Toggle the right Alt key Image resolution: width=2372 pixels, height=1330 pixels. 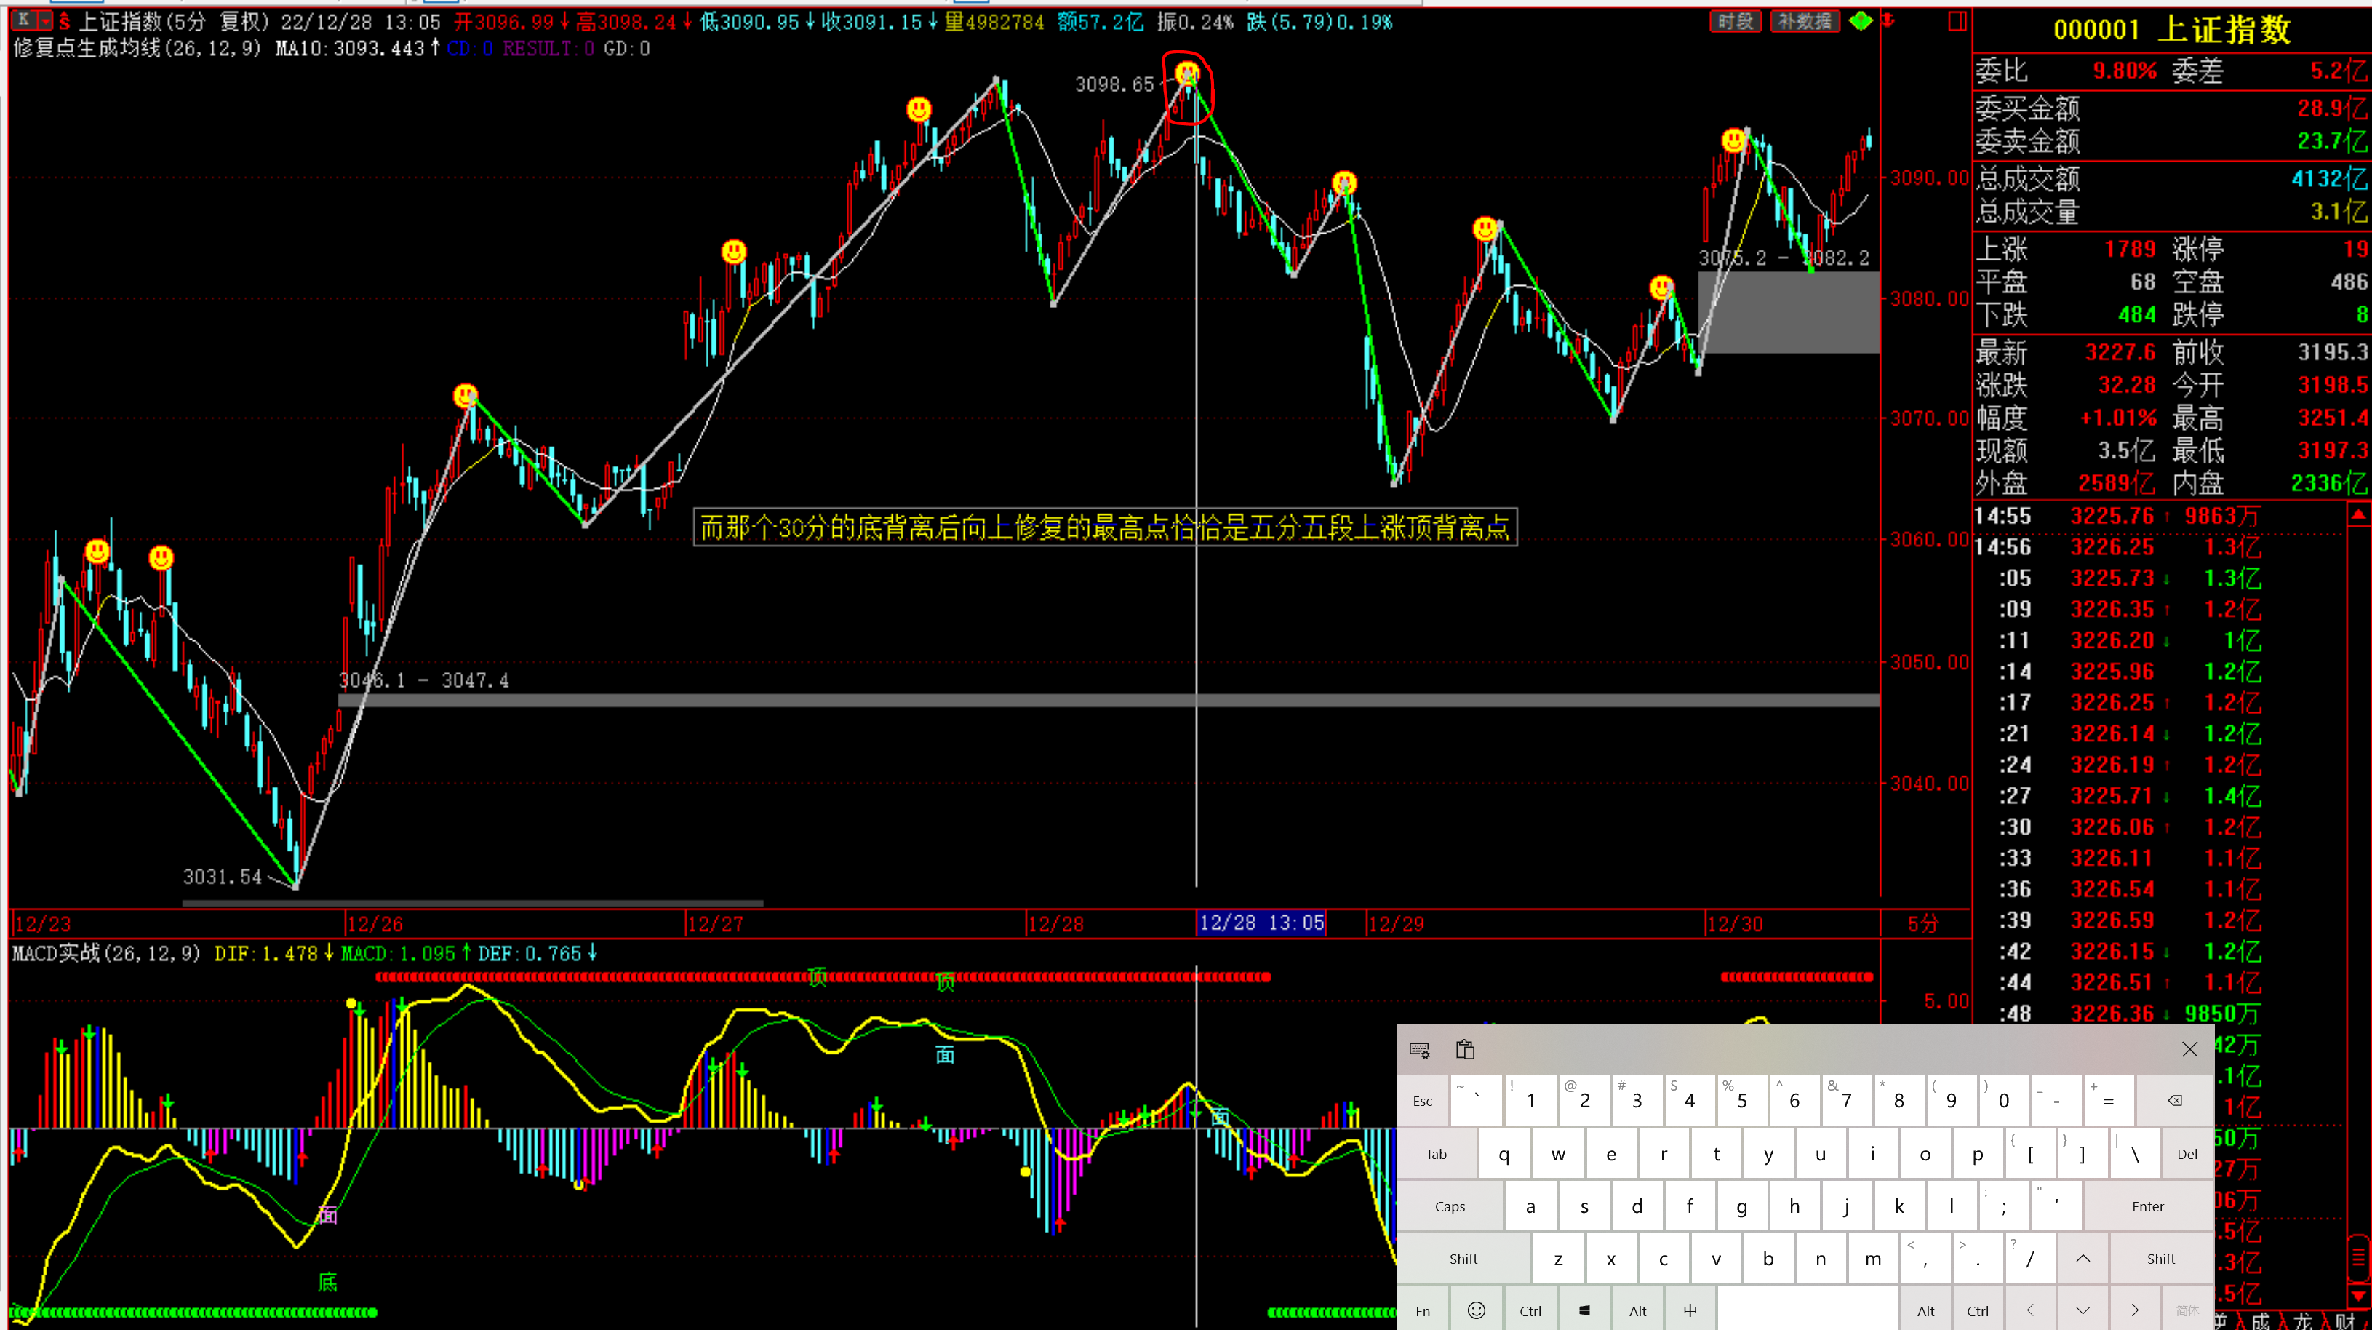(1926, 1310)
